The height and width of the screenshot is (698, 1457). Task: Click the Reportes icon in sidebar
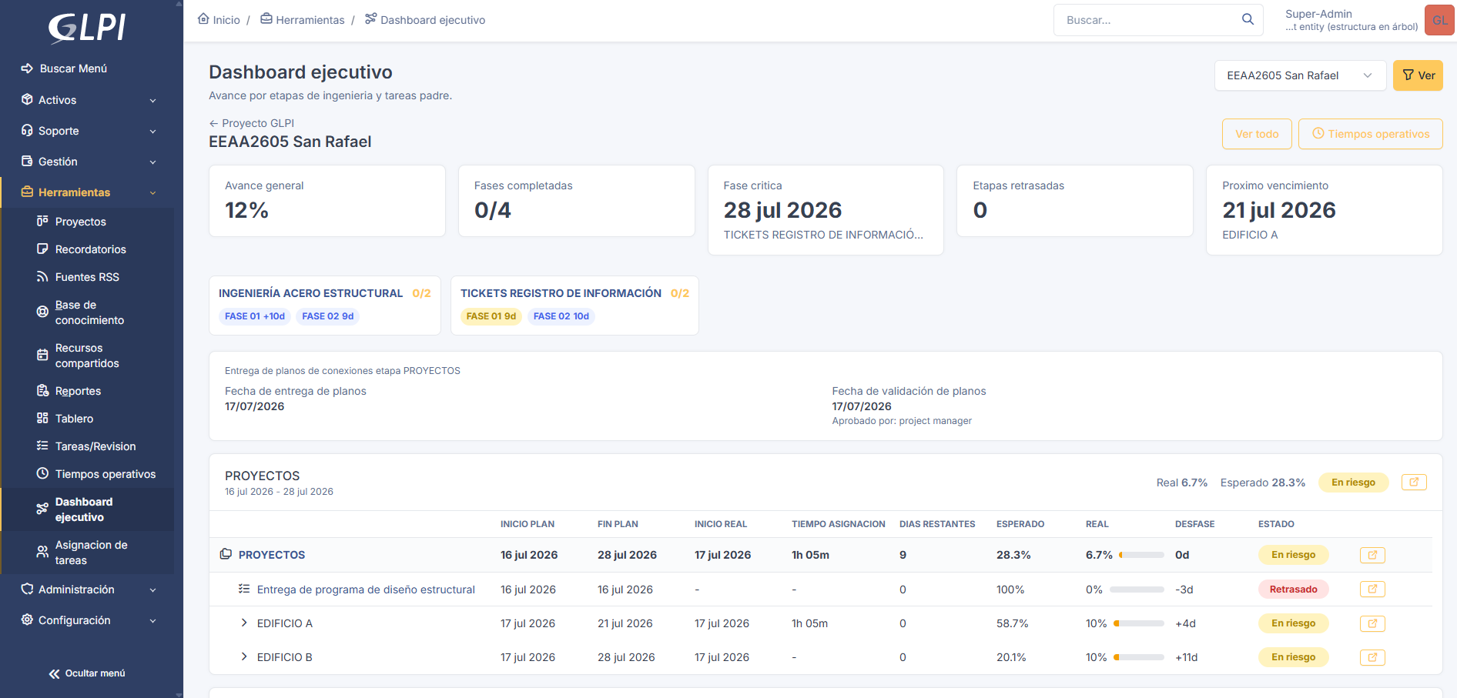tap(42, 390)
